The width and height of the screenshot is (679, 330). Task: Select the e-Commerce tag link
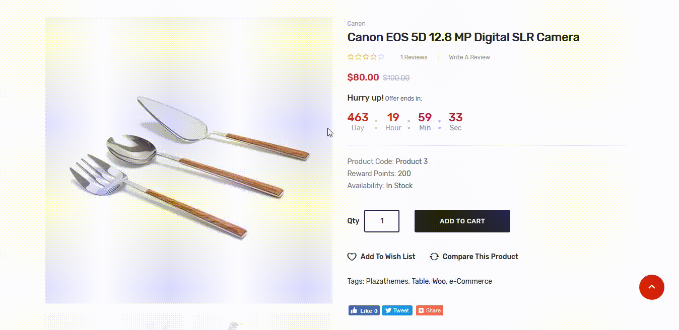click(470, 281)
